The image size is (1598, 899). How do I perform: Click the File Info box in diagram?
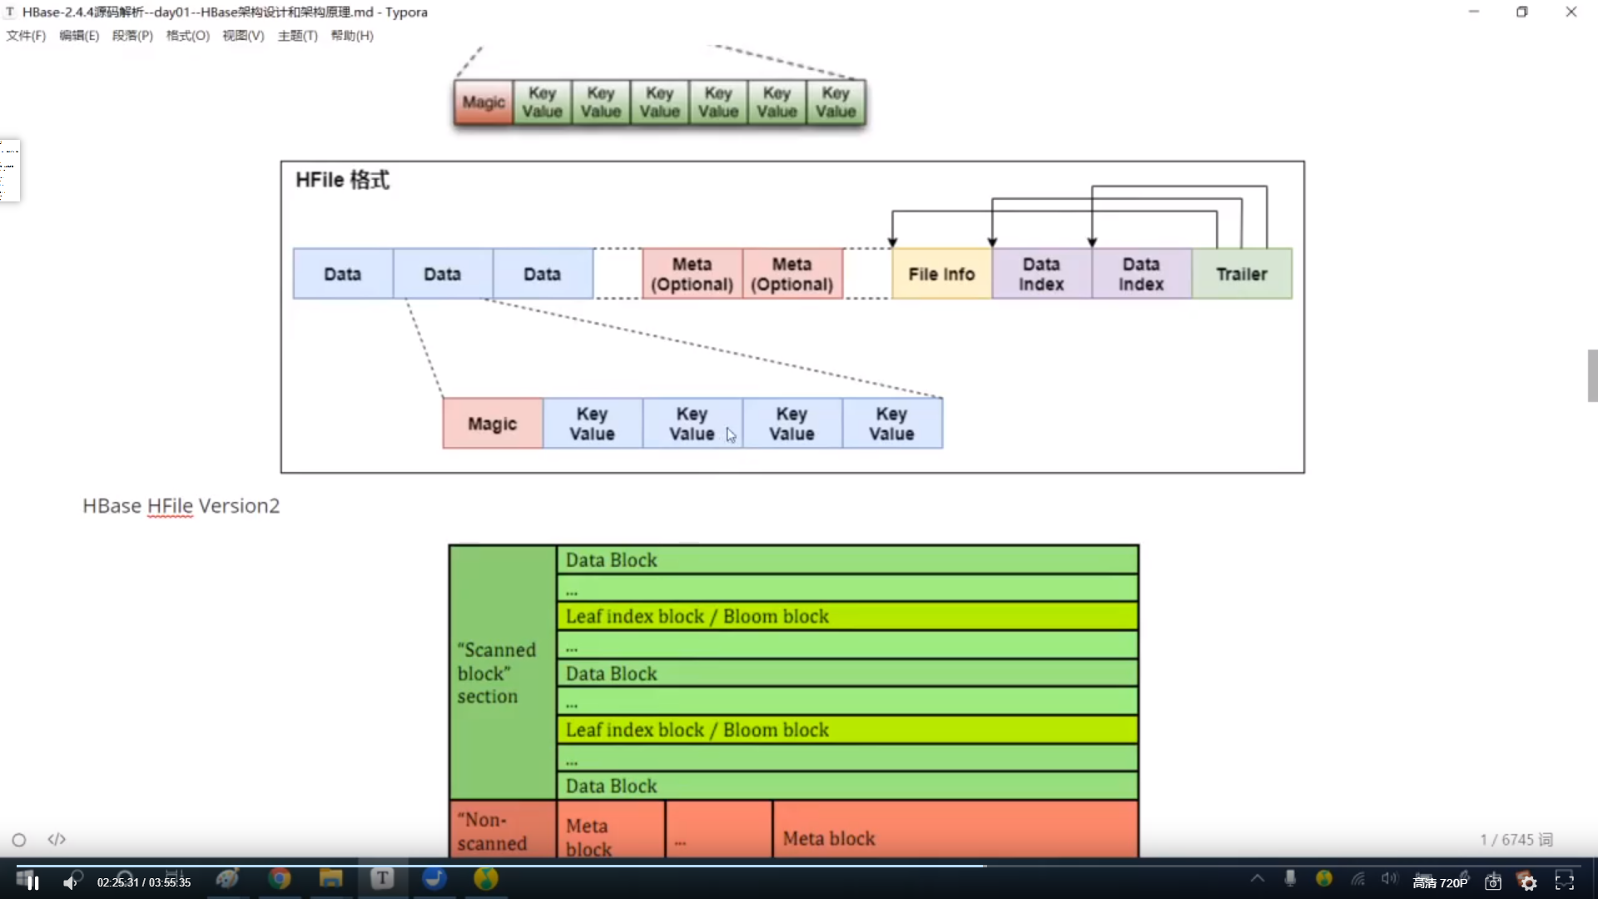(941, 274)
